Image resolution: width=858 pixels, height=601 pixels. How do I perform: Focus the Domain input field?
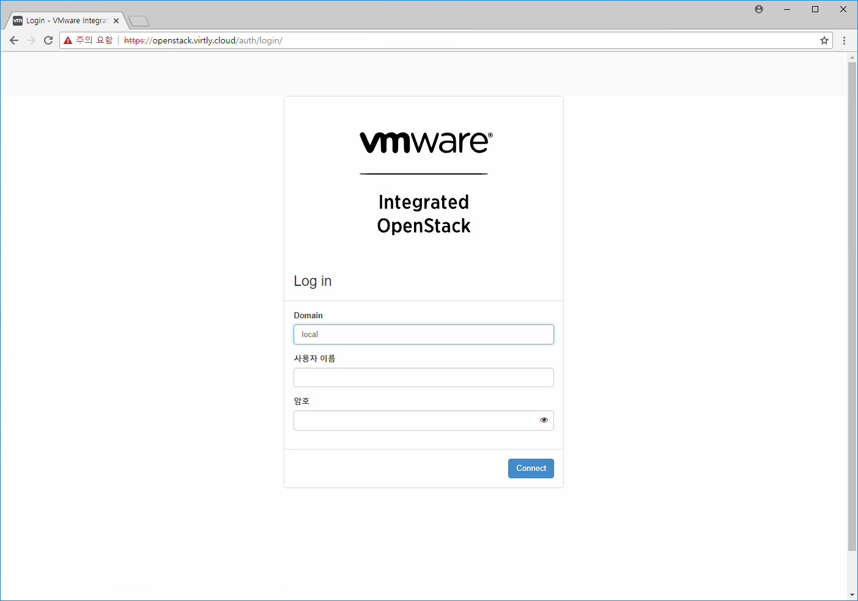pos(424,335)
